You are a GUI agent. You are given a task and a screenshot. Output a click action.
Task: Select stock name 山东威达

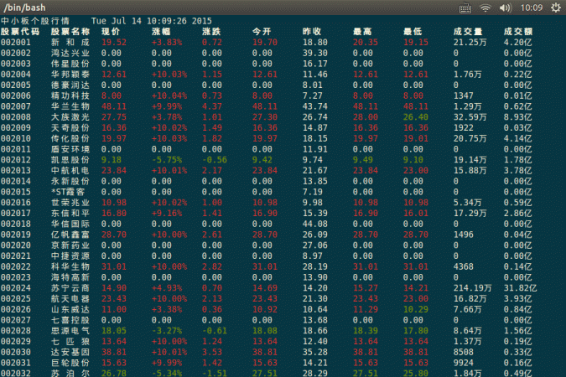(x=70, y=309)
